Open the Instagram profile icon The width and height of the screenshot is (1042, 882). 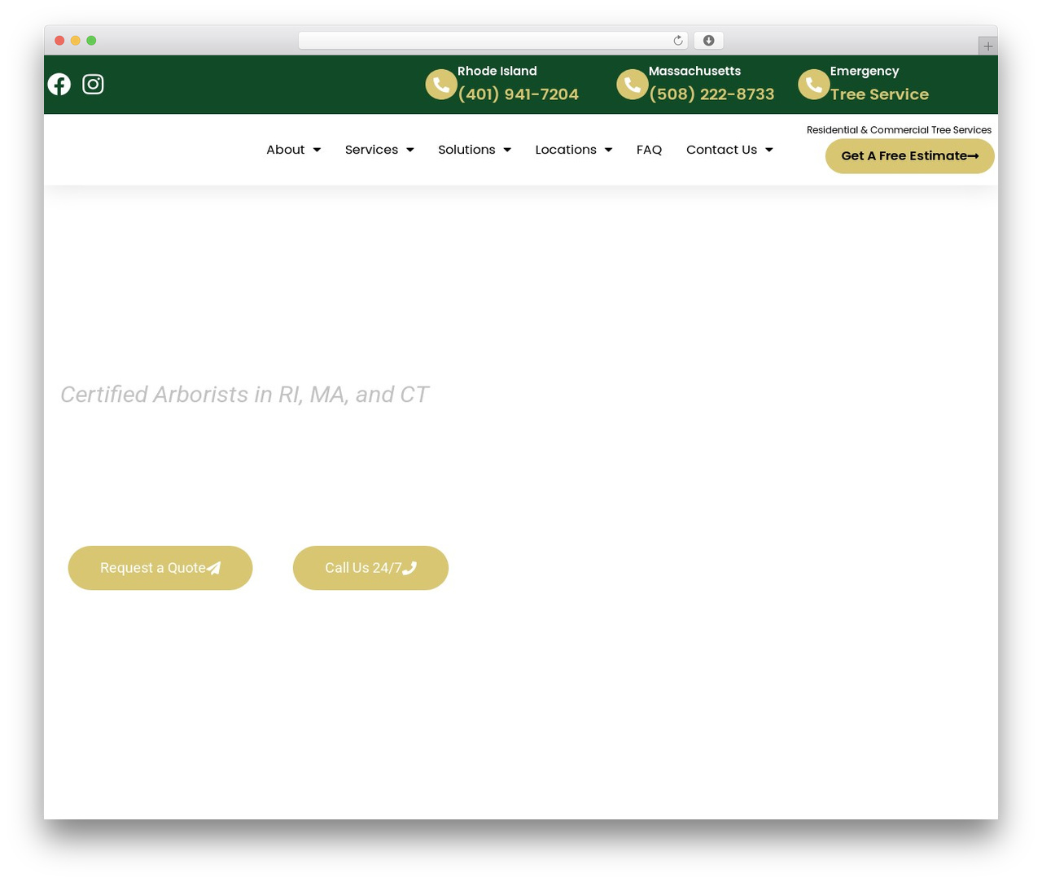93,84
